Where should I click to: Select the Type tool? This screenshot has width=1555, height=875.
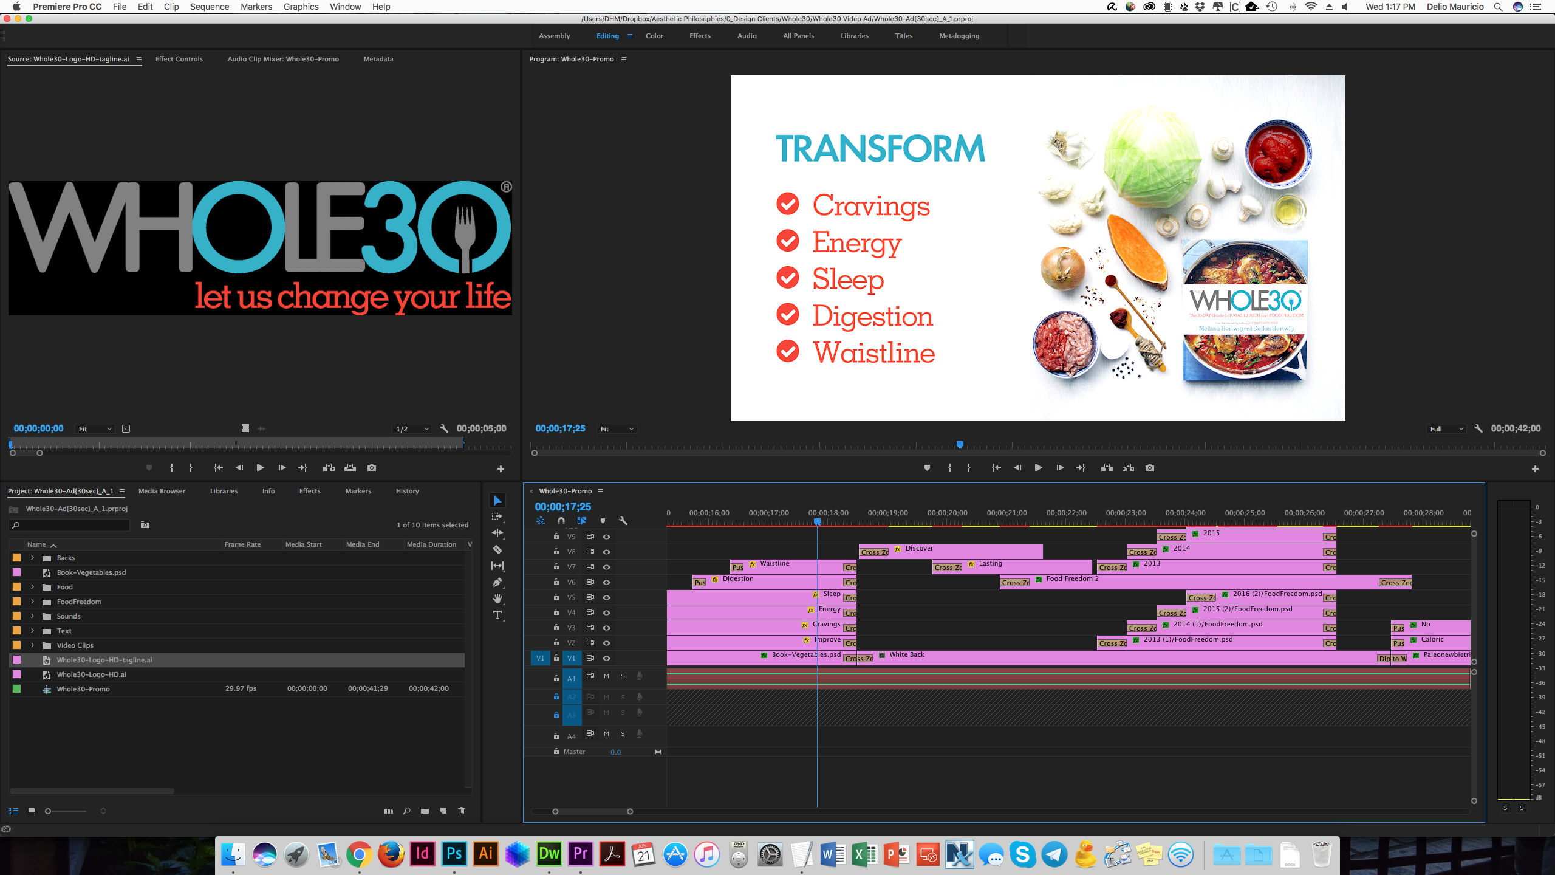497,615
